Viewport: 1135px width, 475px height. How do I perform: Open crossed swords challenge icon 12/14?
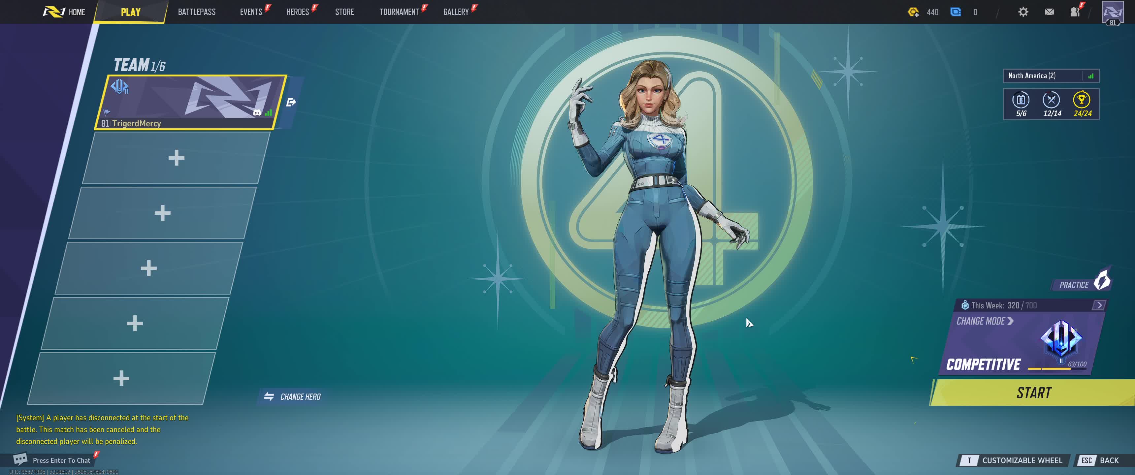click(1052, 104)
